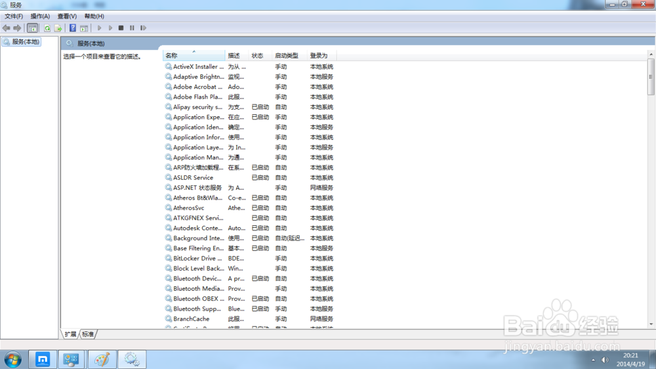Select the ASLDR Service row
This screenshot has height=369, width=656.
(x=249, y=177)
